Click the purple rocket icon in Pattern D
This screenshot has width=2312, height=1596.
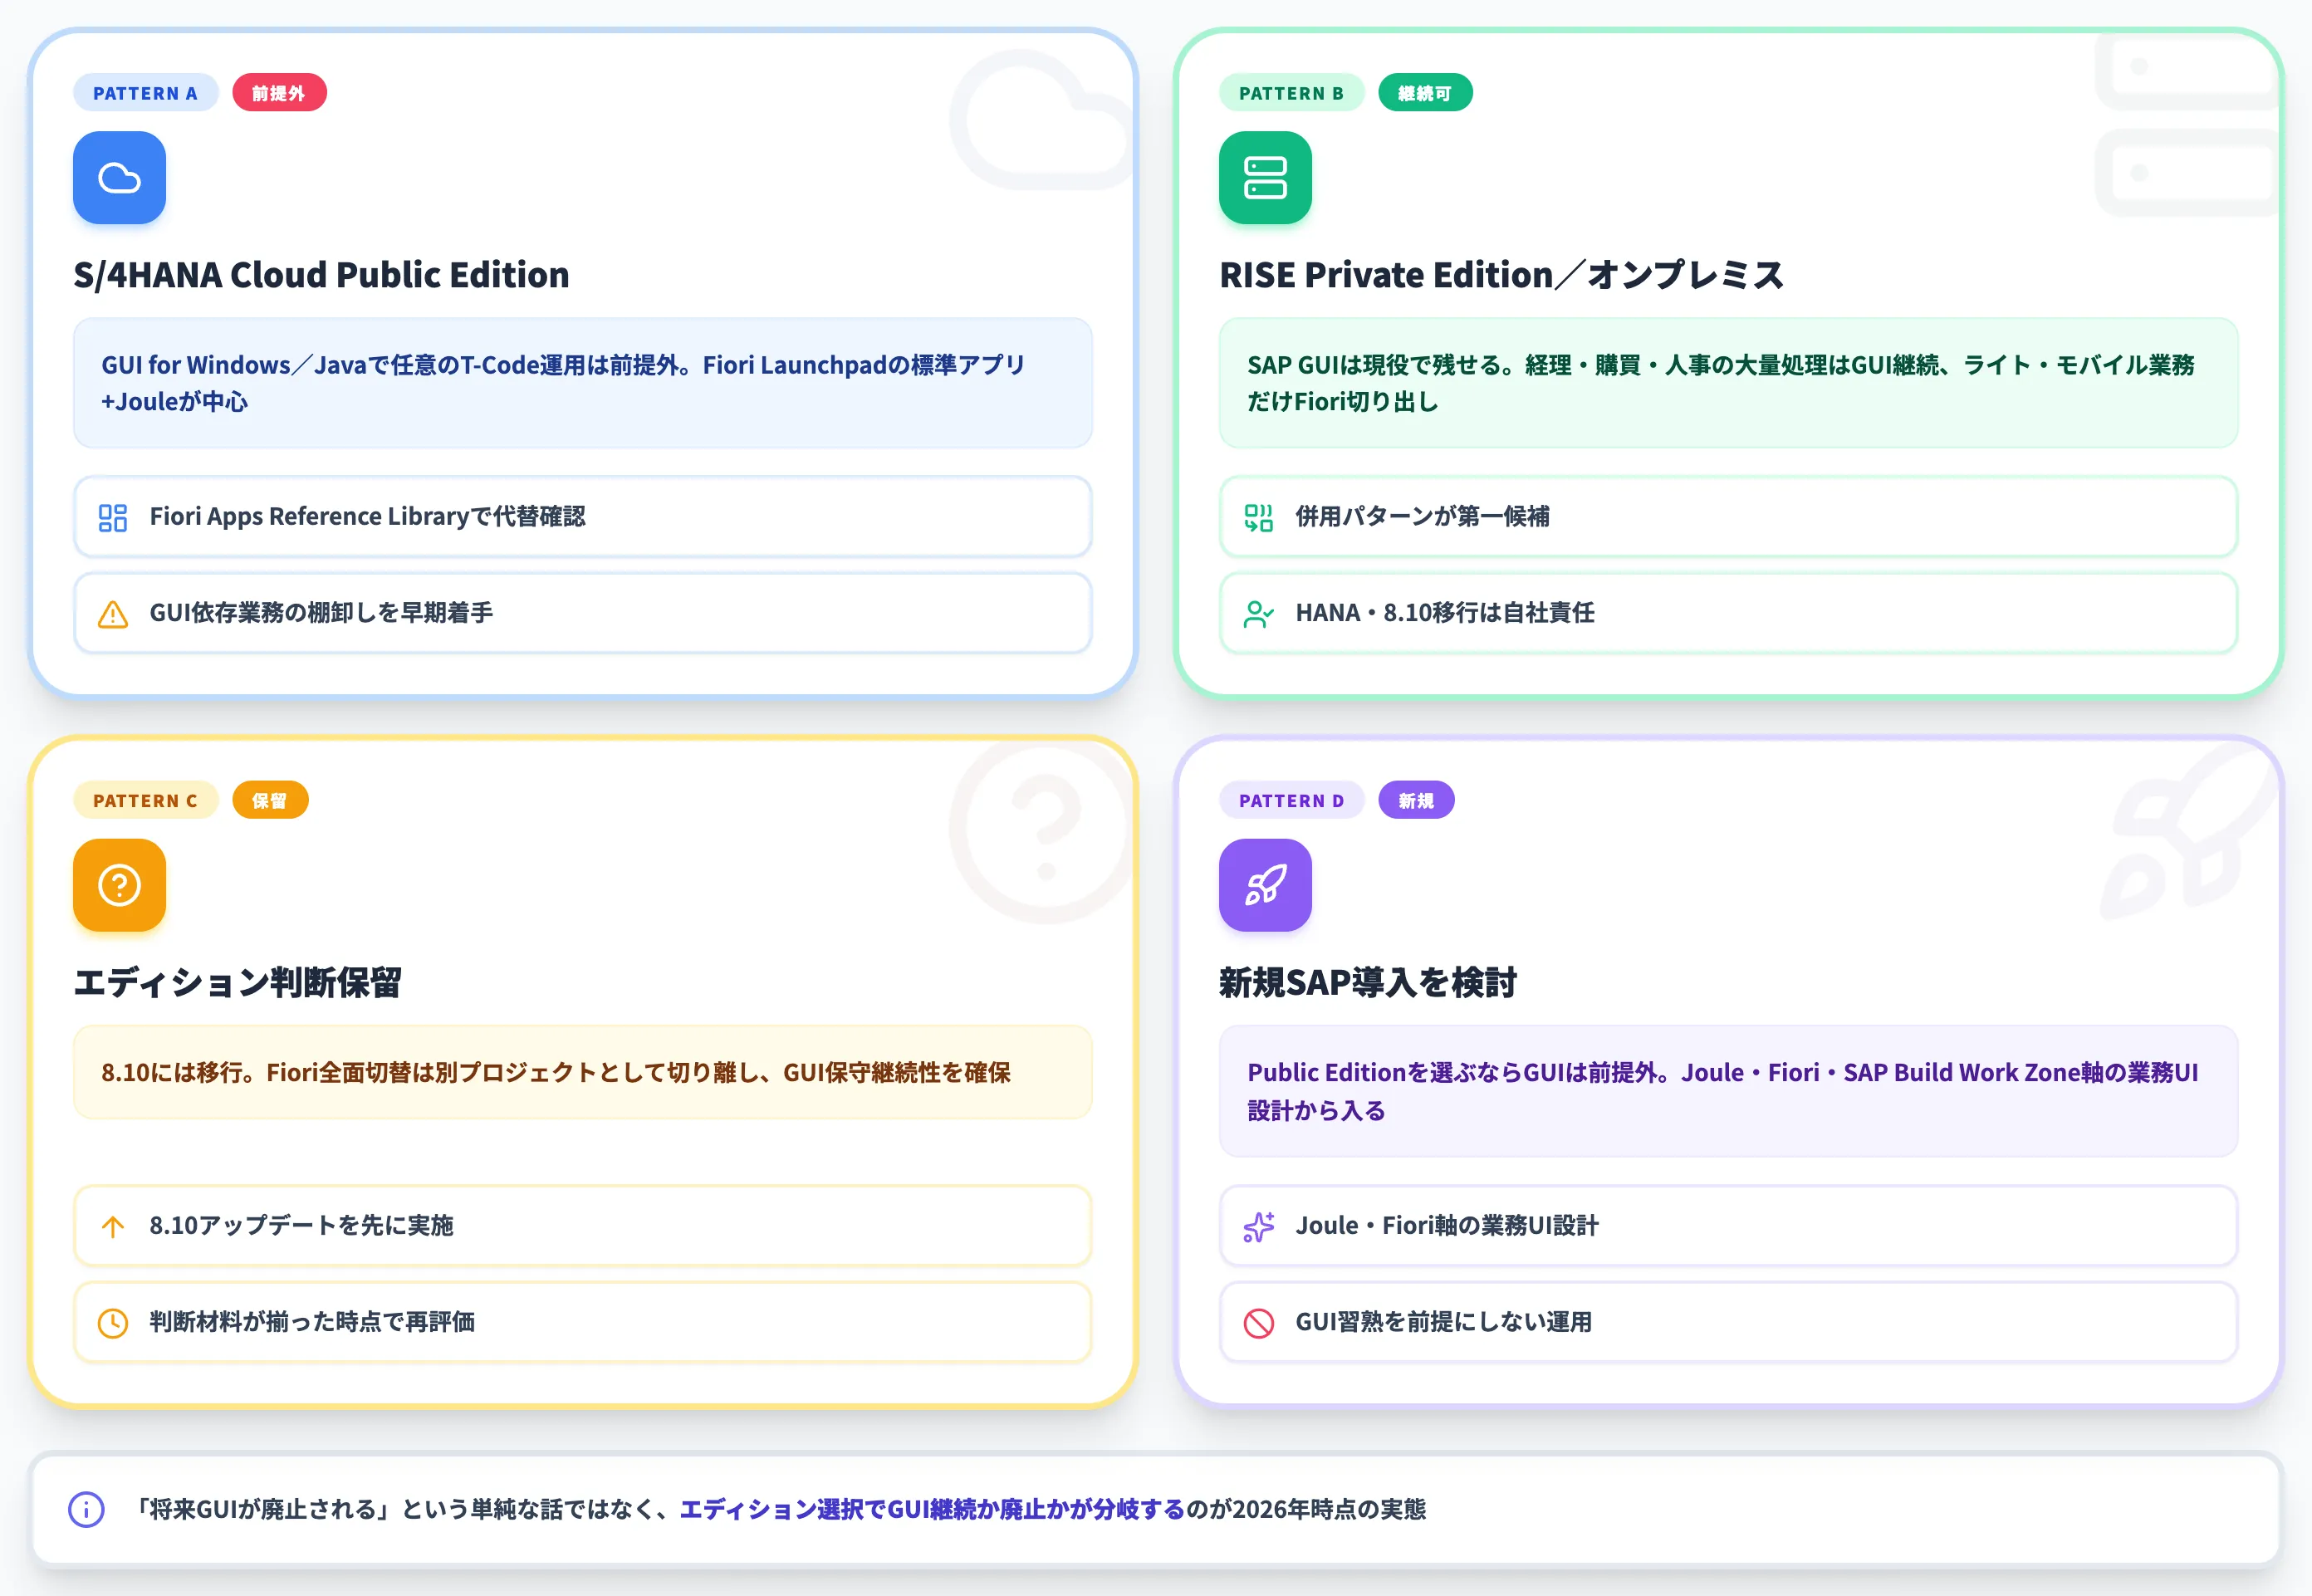1265,885
